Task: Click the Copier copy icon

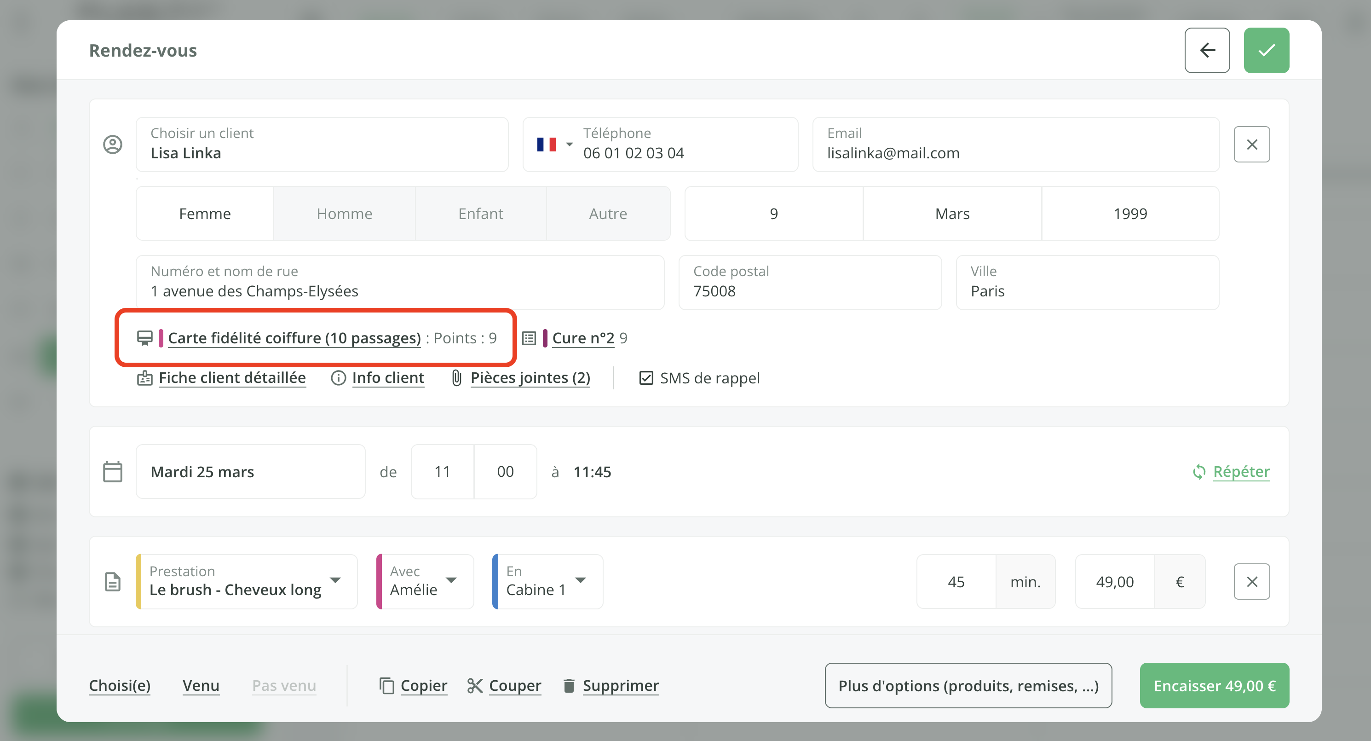Action: [386, 686]
